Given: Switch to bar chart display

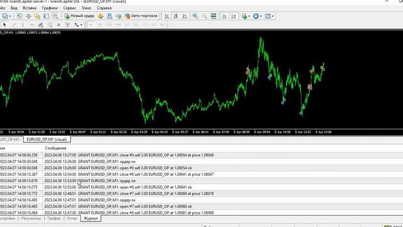Looking at the screenshot, I should click(167, 16).
